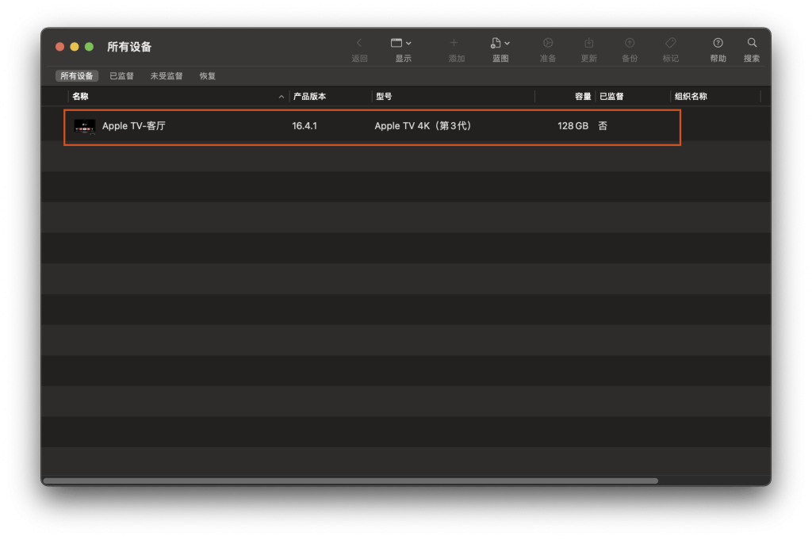Click the Apple TV device thumbnail icon
The image size is (812, 540).
(84, 126)
